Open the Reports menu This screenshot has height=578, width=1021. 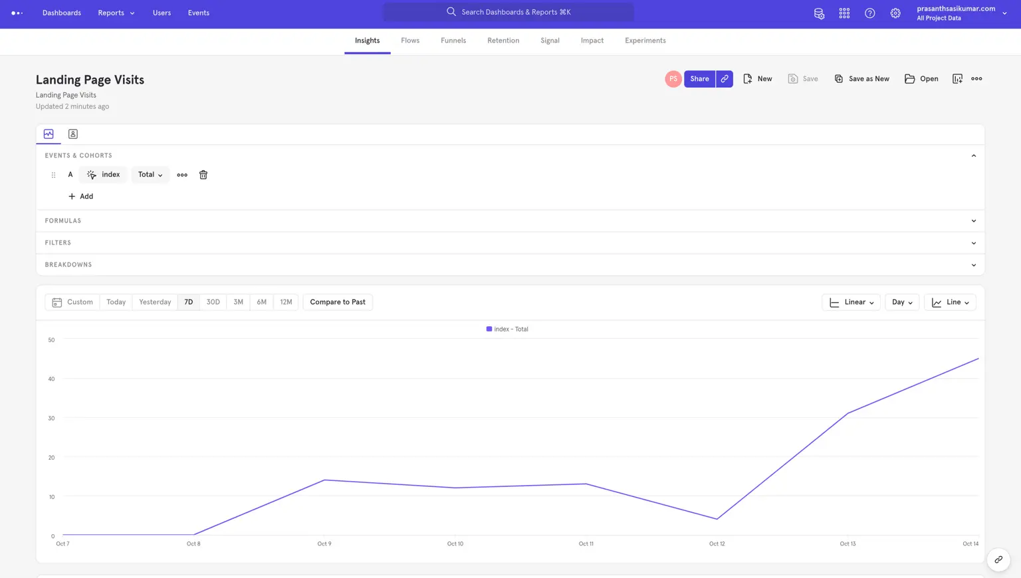[116, 13]
